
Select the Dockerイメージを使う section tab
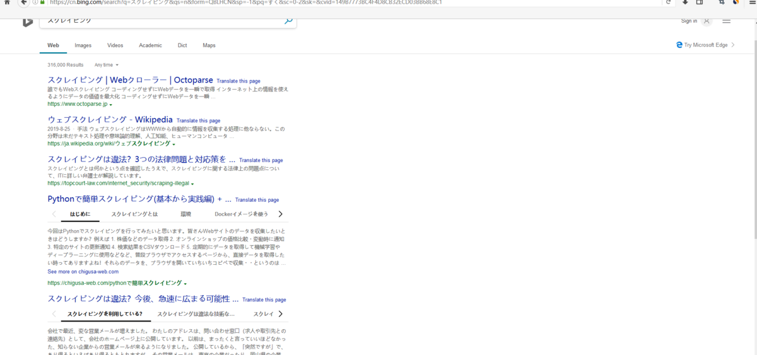[x=241, y=214]
